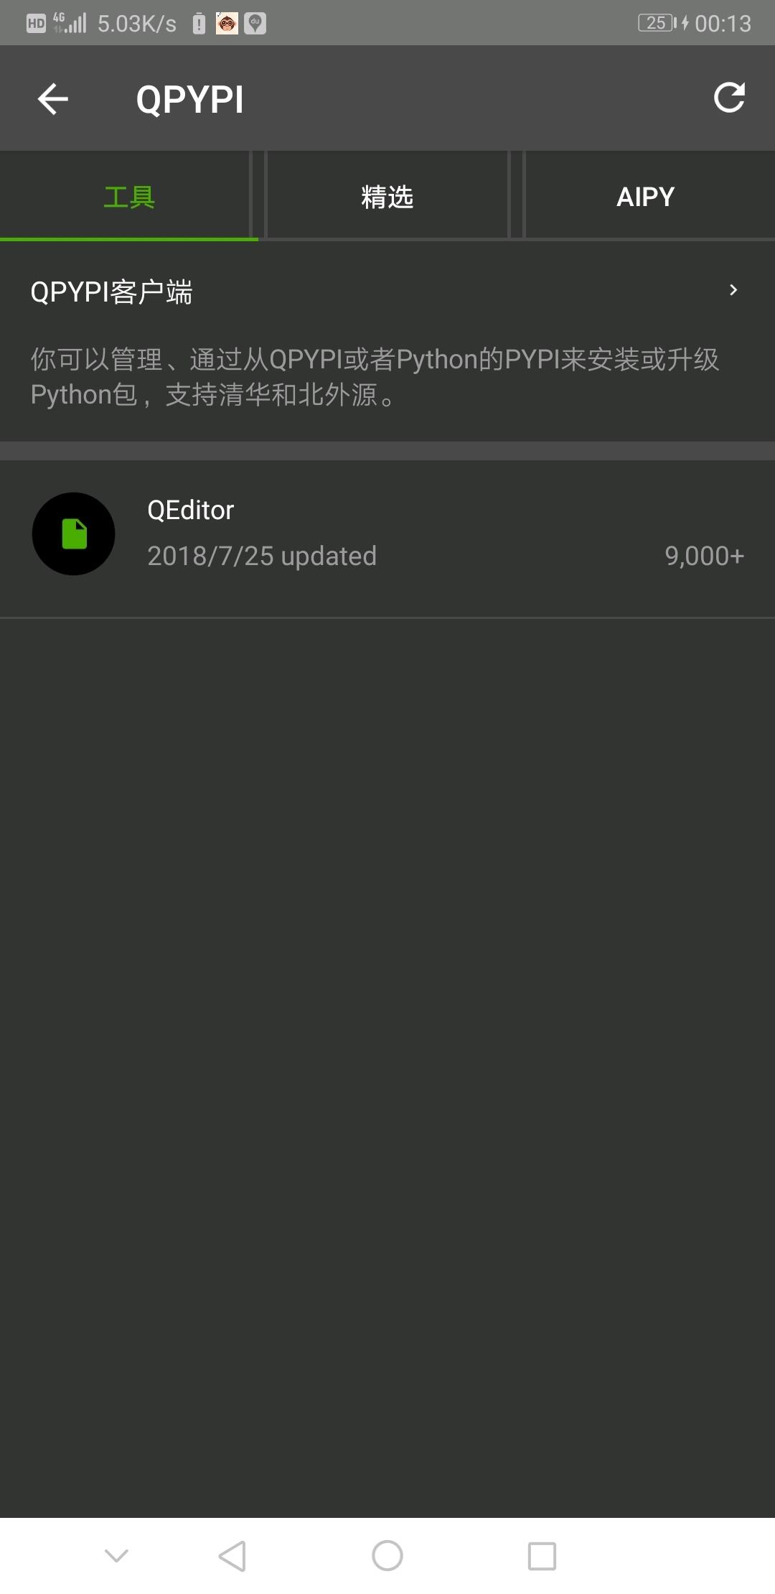The width and height of the screenshot is (775, 1594).
Task: Tap the 2018/7/25 updated label
Action: [262, 556]
